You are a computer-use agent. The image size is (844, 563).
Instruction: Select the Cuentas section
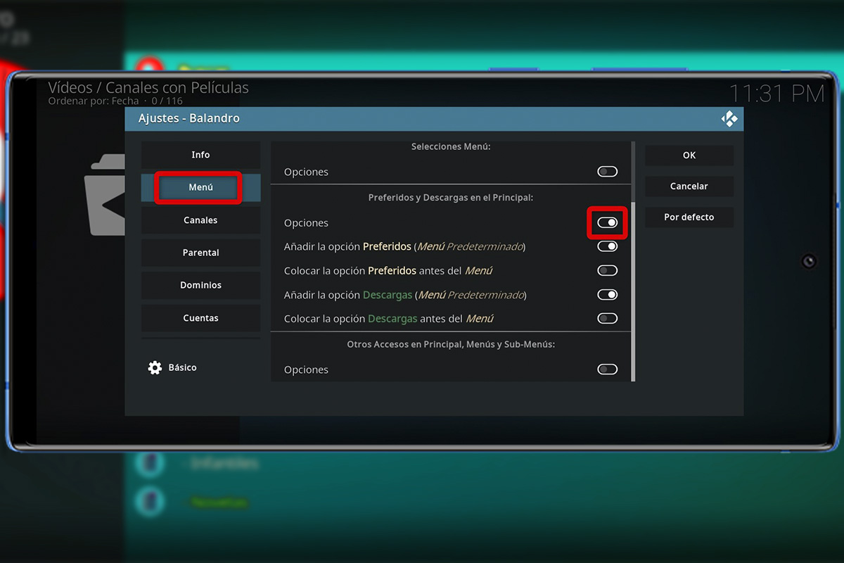coord(200,317)
